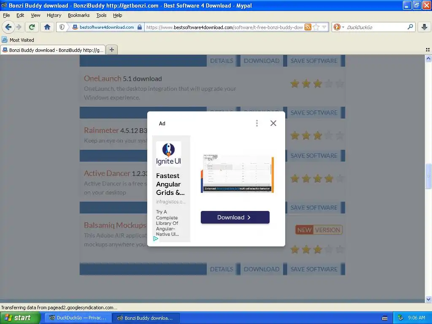Click the address bar URL
432x324 pixels.
coord(224,27)
